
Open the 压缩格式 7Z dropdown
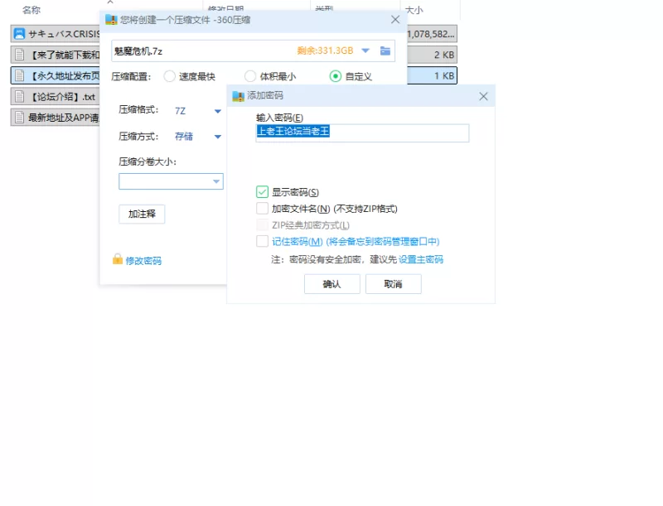[x=217, y=111]
